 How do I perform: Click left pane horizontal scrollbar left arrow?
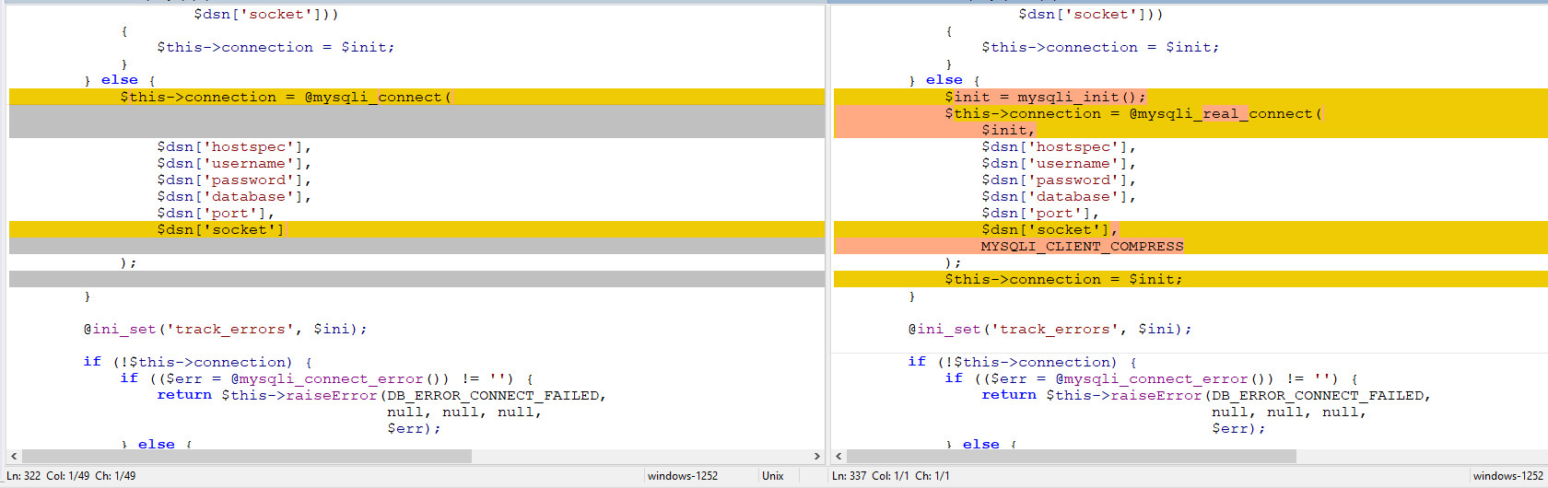tap(13, 456)
